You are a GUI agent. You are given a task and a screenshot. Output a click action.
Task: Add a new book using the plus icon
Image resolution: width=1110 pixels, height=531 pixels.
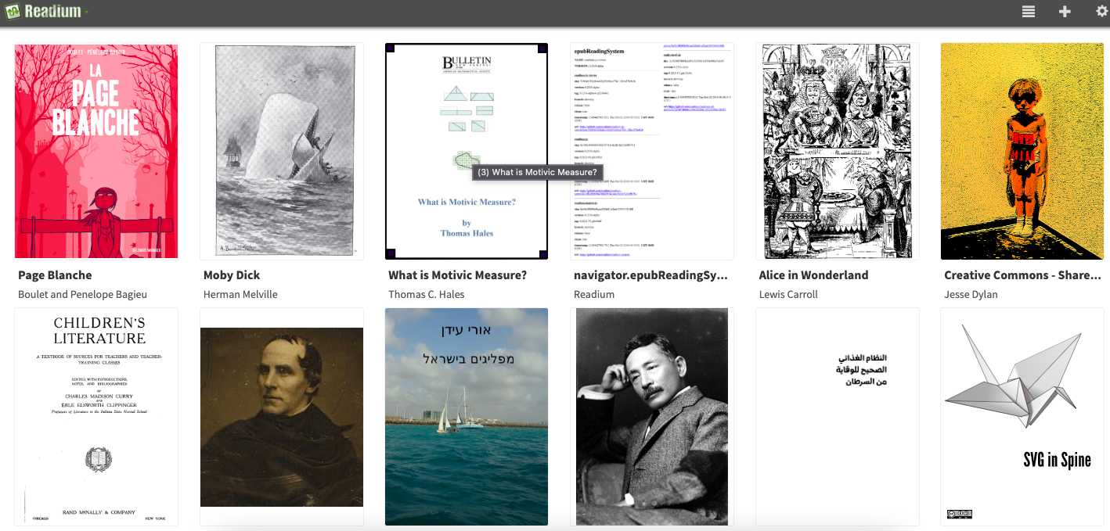(x=1065, y=12)
